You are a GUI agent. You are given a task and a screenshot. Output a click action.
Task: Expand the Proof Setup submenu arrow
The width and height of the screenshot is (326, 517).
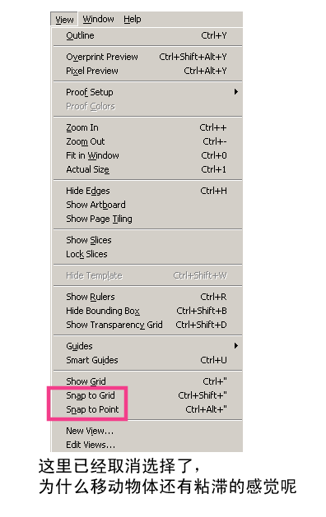coord(235,92)
